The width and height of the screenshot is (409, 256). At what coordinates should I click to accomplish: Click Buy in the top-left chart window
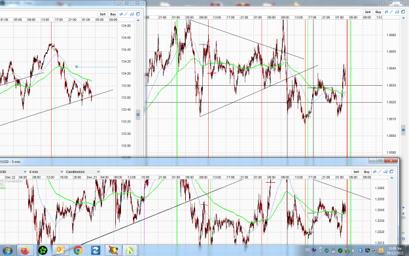point(113,14)
